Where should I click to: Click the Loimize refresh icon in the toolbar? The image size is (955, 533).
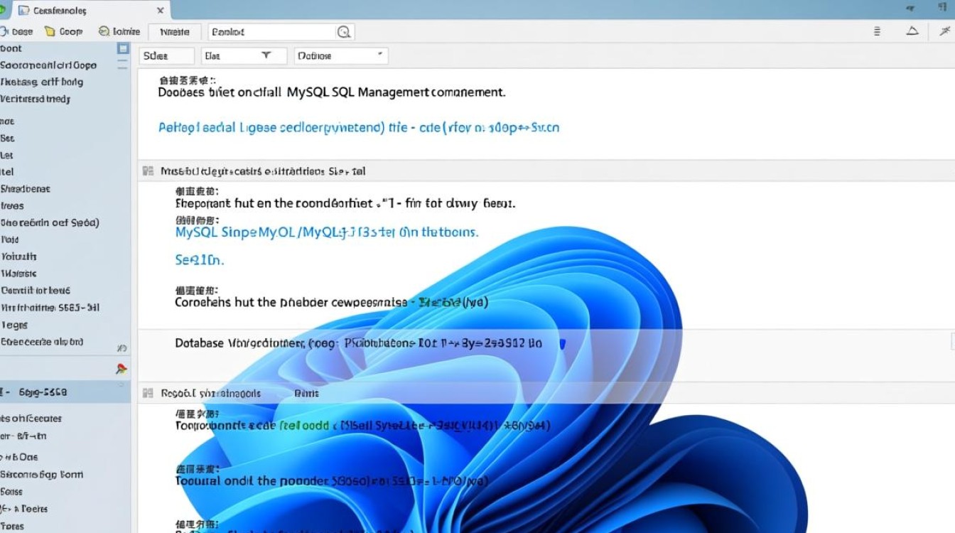(102, 31)
